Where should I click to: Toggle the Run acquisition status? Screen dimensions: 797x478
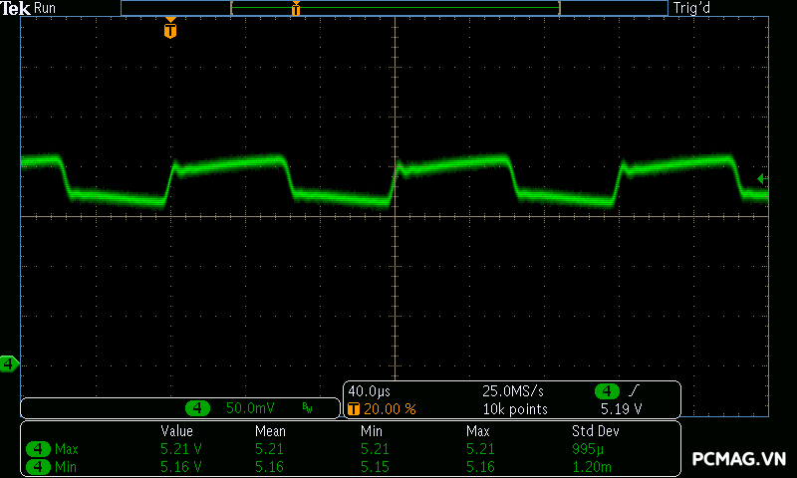46,8
